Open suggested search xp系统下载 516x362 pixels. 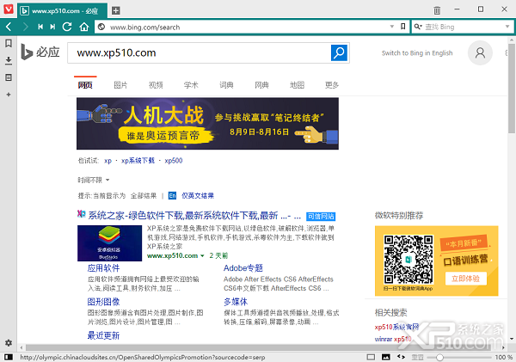click(x=138, y=161)
